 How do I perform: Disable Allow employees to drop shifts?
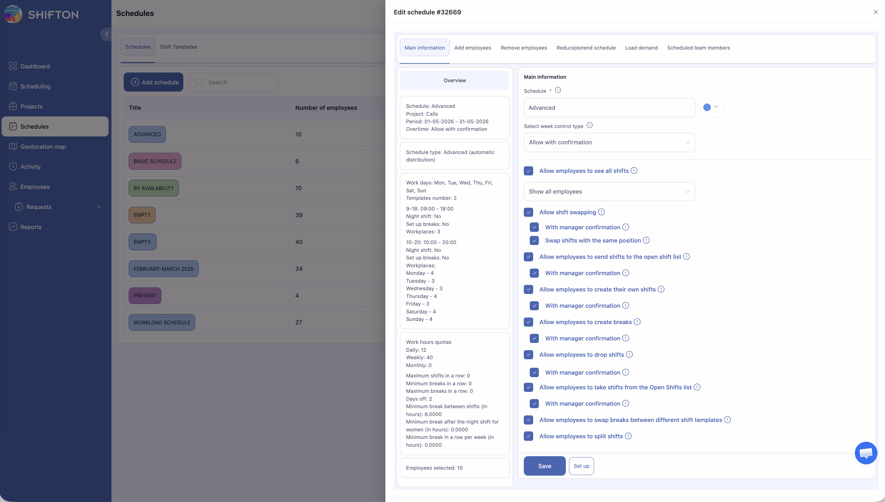pyautogui.click(x=528, y=355)
